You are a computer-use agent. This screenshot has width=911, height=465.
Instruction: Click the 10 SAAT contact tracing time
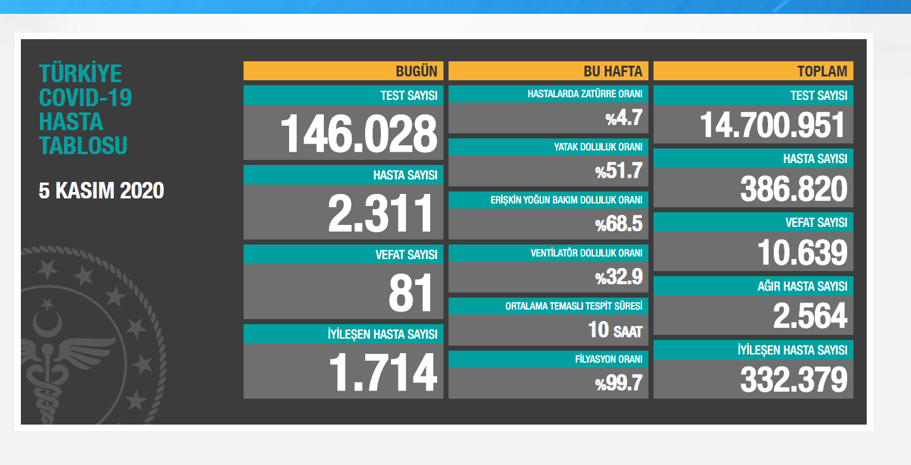click(614, 330)
